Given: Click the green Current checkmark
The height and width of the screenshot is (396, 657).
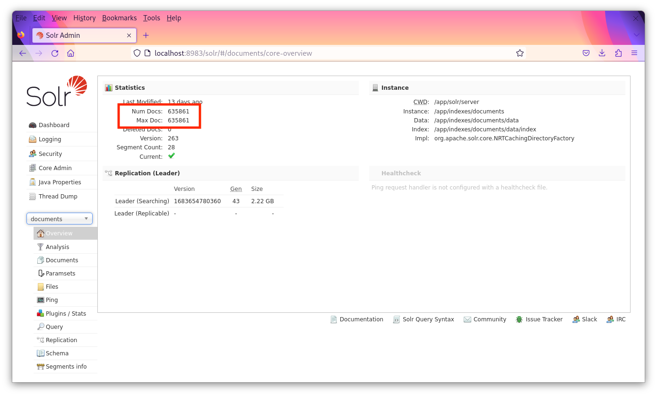Looking at the screenshot, I should pos(172,156).
